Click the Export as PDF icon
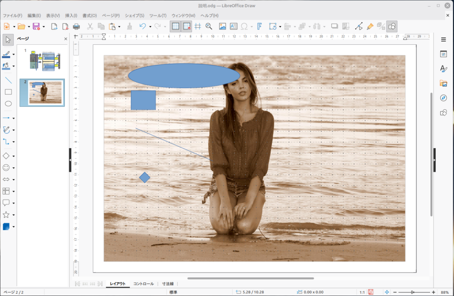Viewport: 454px width, 296px height. pos(65,26)
